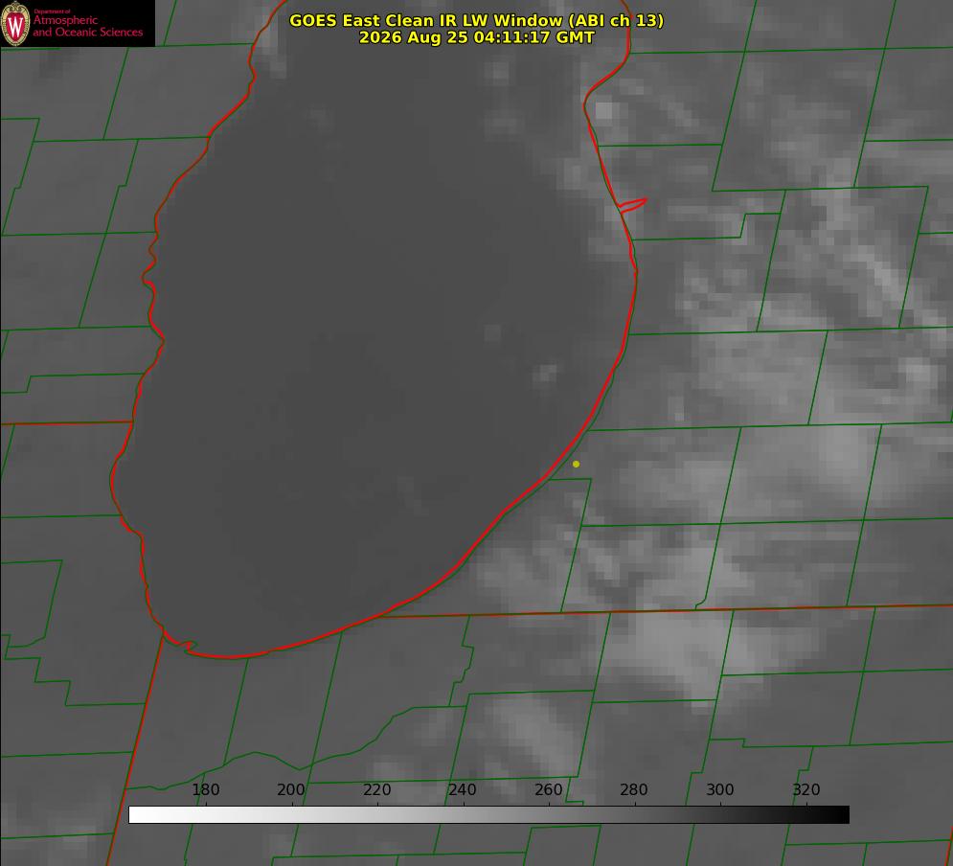
Task: Click the 220 colorbar label
Action: pos(376,789)
